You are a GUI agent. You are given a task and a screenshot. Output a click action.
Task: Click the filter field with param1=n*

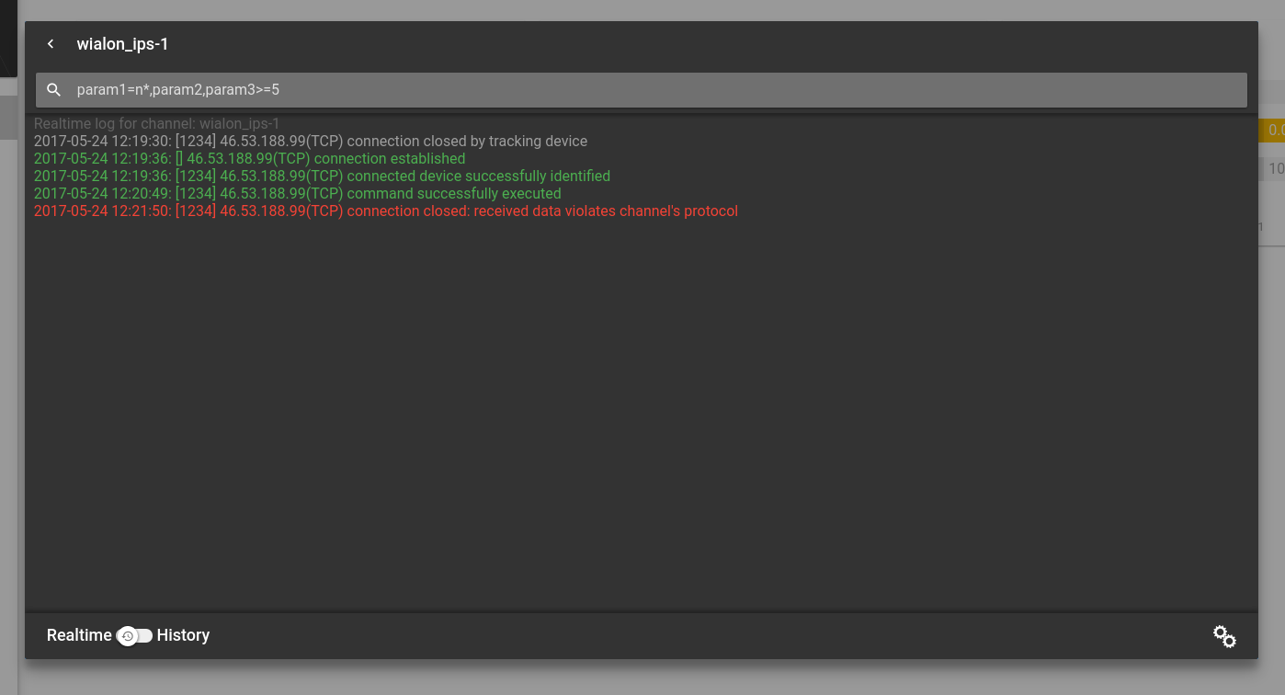click(x=642, y=90)
